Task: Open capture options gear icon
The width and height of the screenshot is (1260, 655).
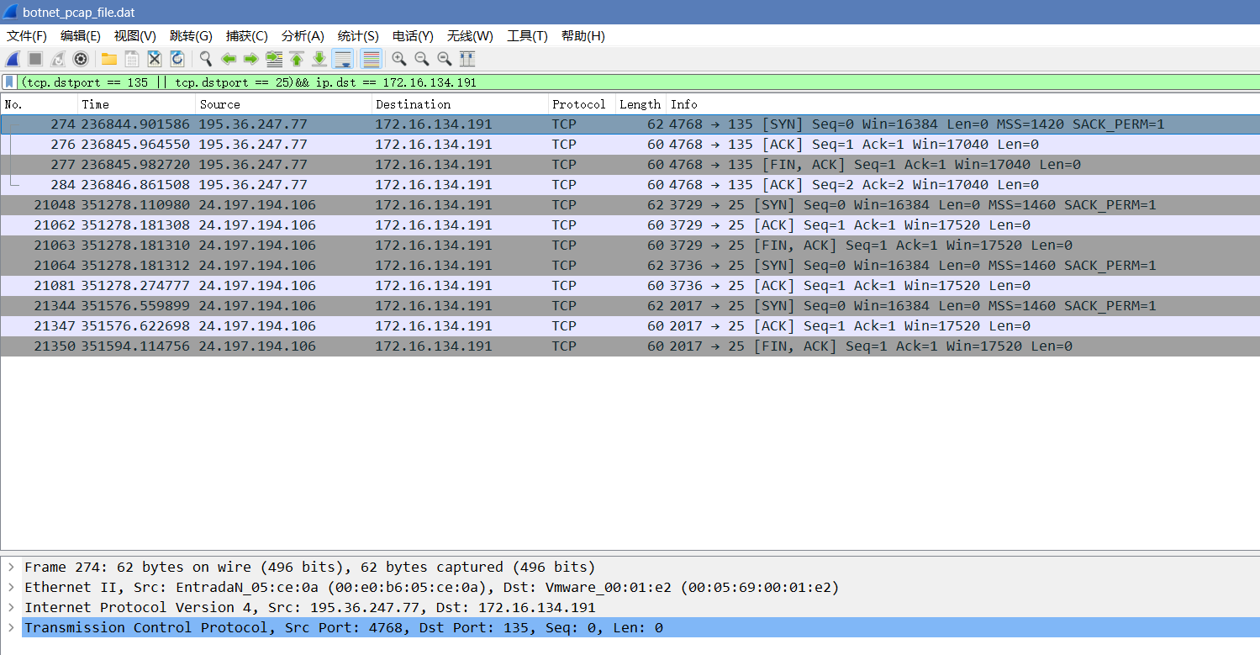Action: click(81, 59)
